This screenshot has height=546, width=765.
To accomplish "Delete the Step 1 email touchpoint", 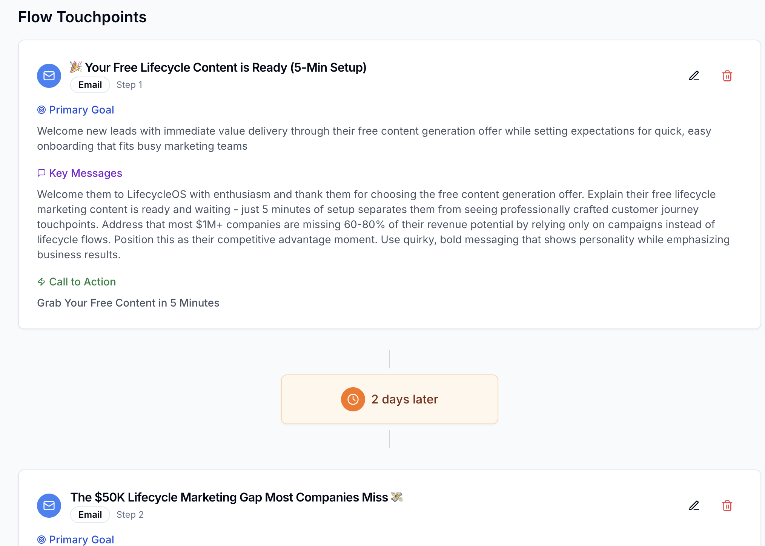I will (727, 76).
